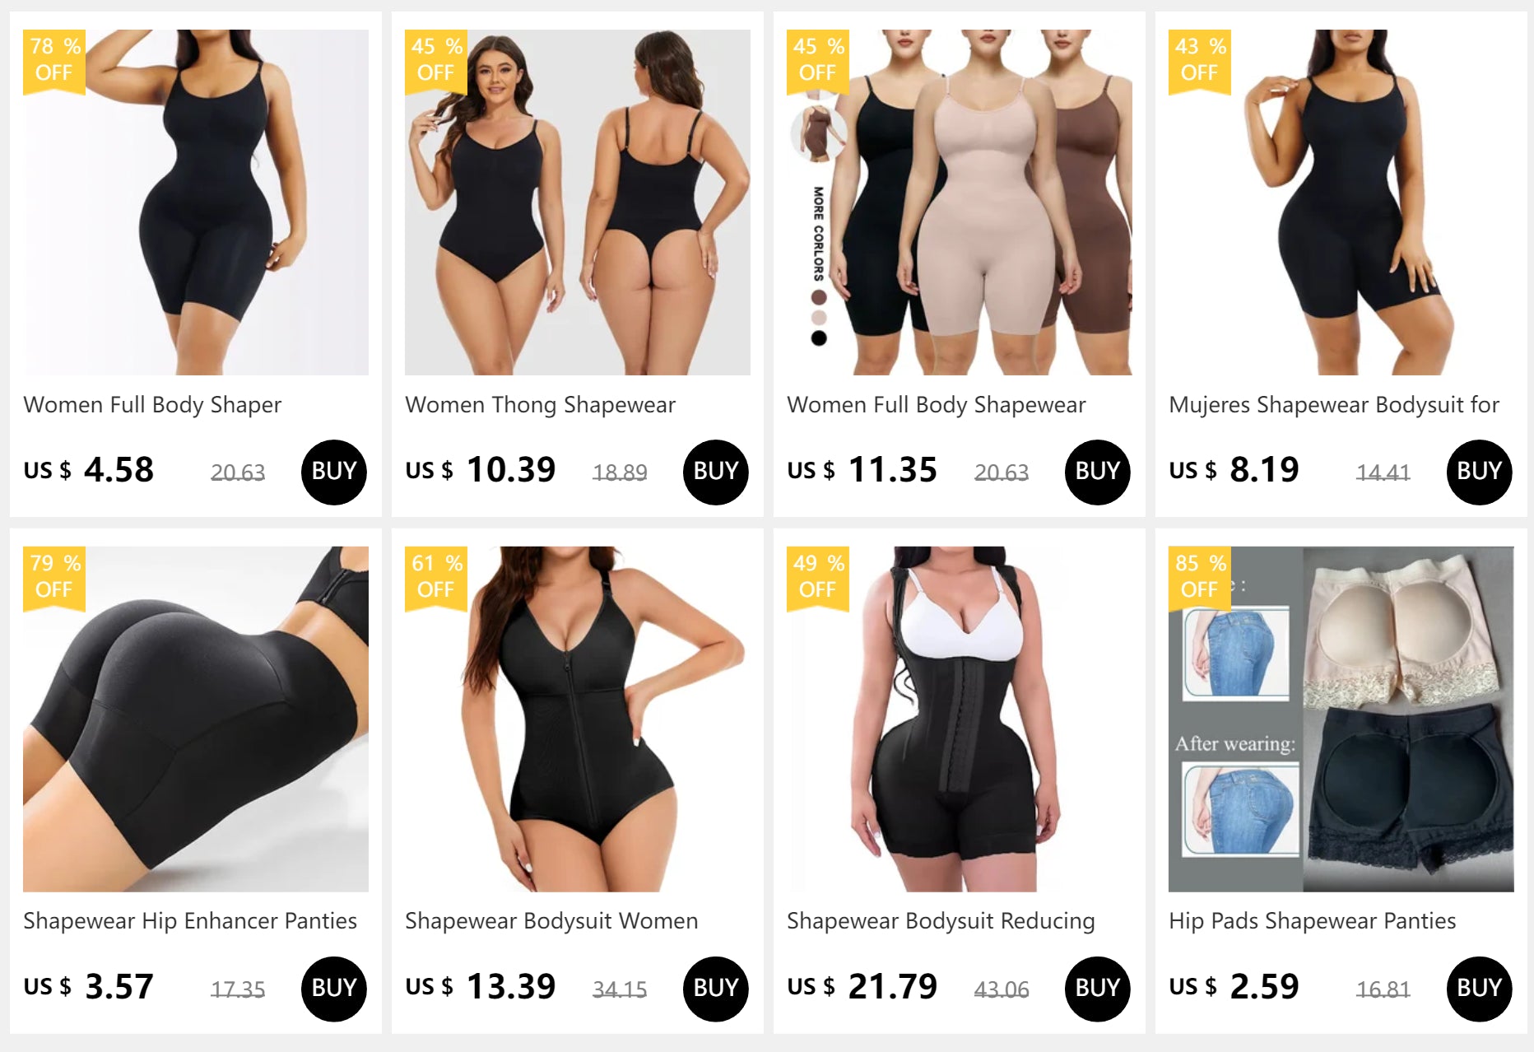1534x1052 pixels.
Task: Click BUY for Shapewear Bodysuit Reducing
Action: tap(1097, 989)
